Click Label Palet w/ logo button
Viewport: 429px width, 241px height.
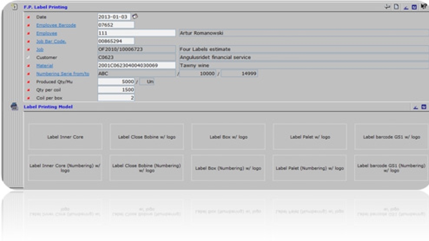[x=310, y=137]
